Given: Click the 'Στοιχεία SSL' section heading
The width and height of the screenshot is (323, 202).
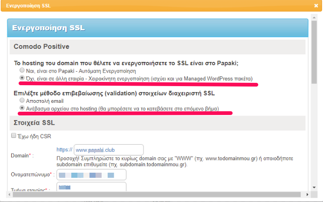Looking at the screenshot, I should pyautogui.click(x=34, y=122).
